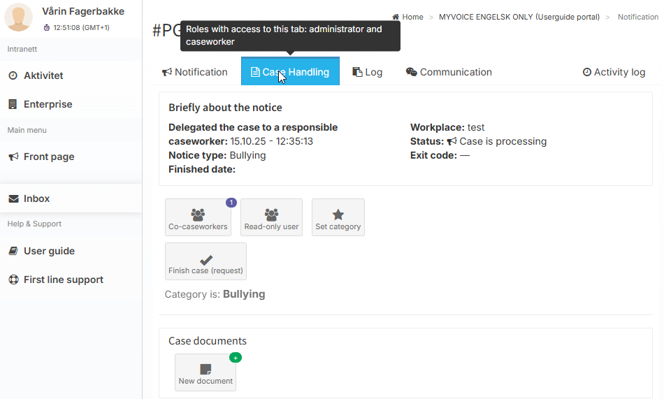
Task: Click the Read-only user icon button
Action: click(x=271, y=217)
